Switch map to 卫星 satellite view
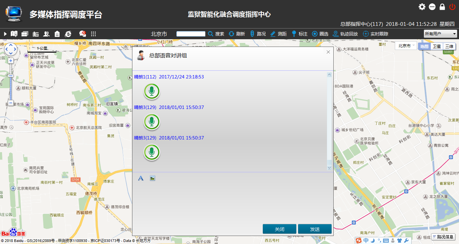Screen dimensions: 459x244 pos(436,46)
